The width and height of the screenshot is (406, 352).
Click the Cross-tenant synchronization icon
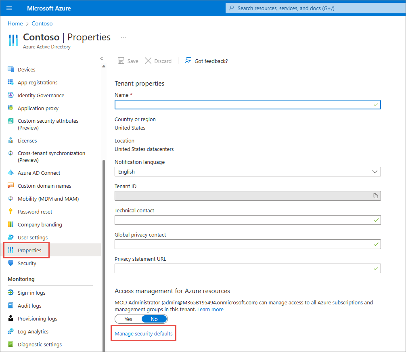pyautogui.click(x=10, y=153)
